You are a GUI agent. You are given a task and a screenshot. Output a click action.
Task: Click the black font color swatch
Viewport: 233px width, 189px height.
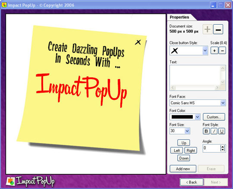(182, 117)
